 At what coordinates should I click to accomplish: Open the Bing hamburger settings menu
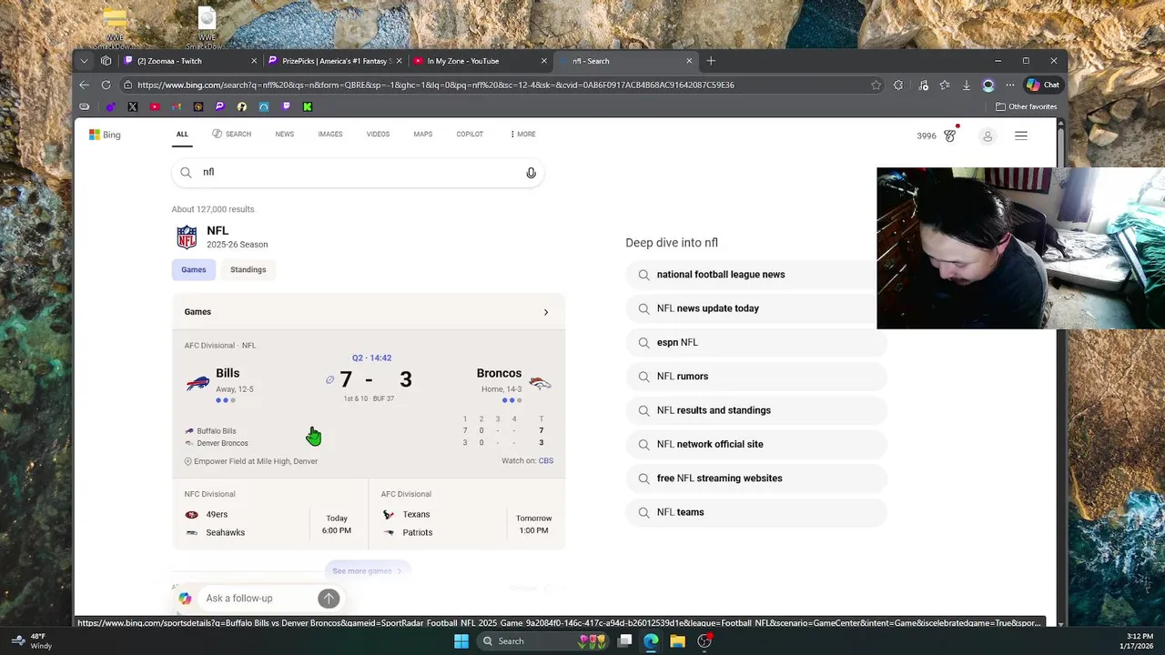tap(1021, 136)
